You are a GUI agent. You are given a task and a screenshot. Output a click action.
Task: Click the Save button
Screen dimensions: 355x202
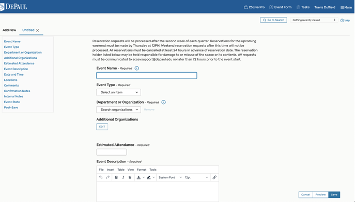point(334,195)
